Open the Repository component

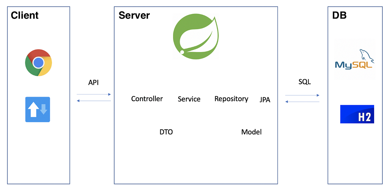[x=231, y=99]
